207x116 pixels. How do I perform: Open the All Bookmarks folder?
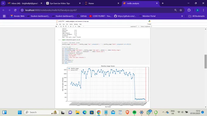[x=197, y=16]
